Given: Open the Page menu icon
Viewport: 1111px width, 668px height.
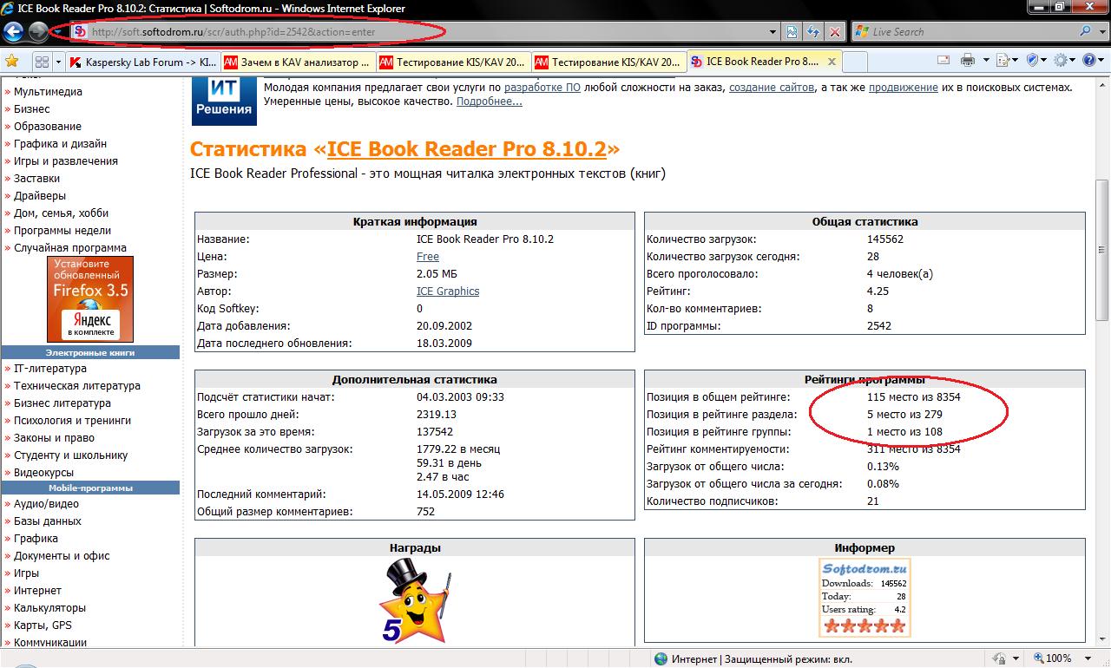Looking at the screenshot, I should [x=1003, y=61].
